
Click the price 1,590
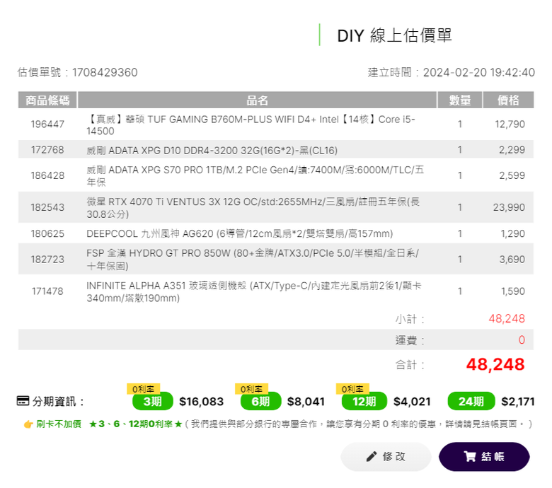pos(513,291)
